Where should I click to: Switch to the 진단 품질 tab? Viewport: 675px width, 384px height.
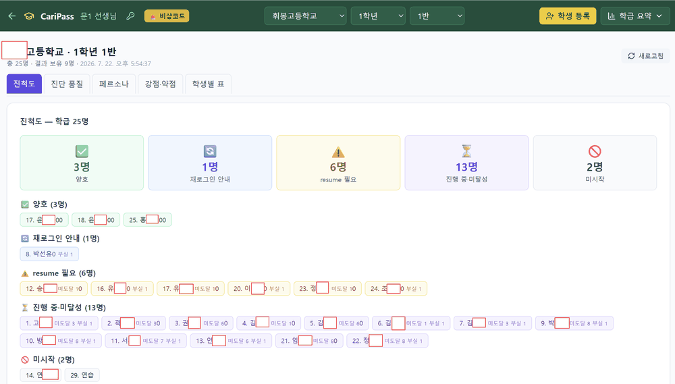[x=67, y=84]
